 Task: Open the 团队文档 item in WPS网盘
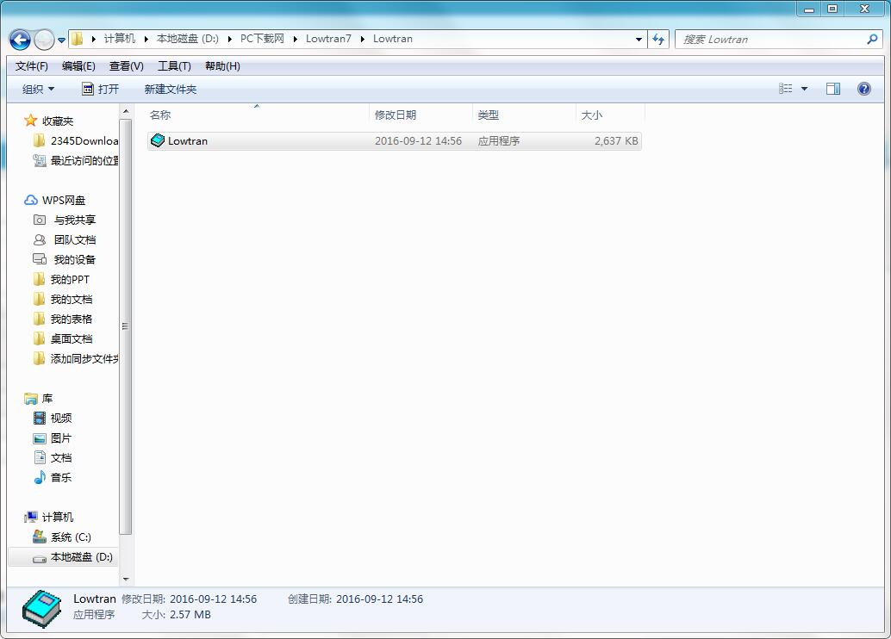(72, 239)
